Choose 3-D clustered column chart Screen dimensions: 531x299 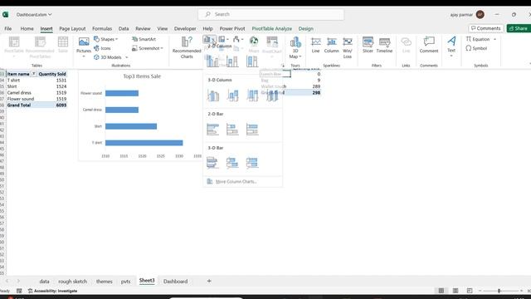click(x=213, y=96)
